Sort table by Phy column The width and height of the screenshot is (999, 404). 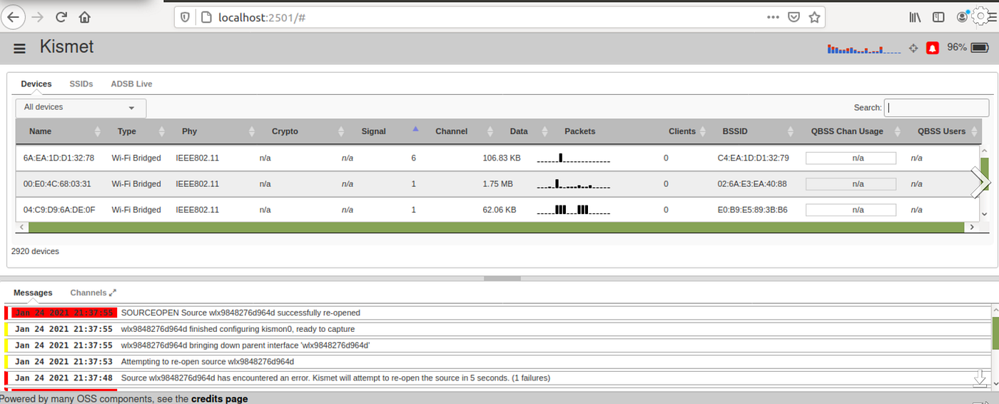[x=213, y=131]
